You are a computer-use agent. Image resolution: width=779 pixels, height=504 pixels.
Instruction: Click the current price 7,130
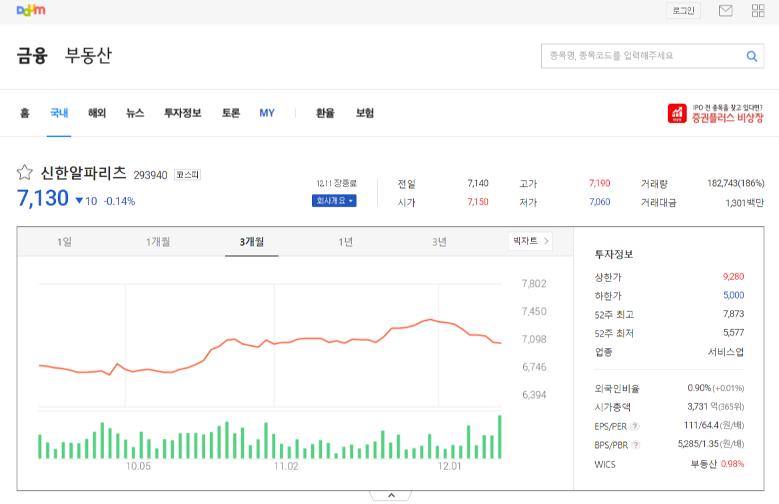(43, 198)
